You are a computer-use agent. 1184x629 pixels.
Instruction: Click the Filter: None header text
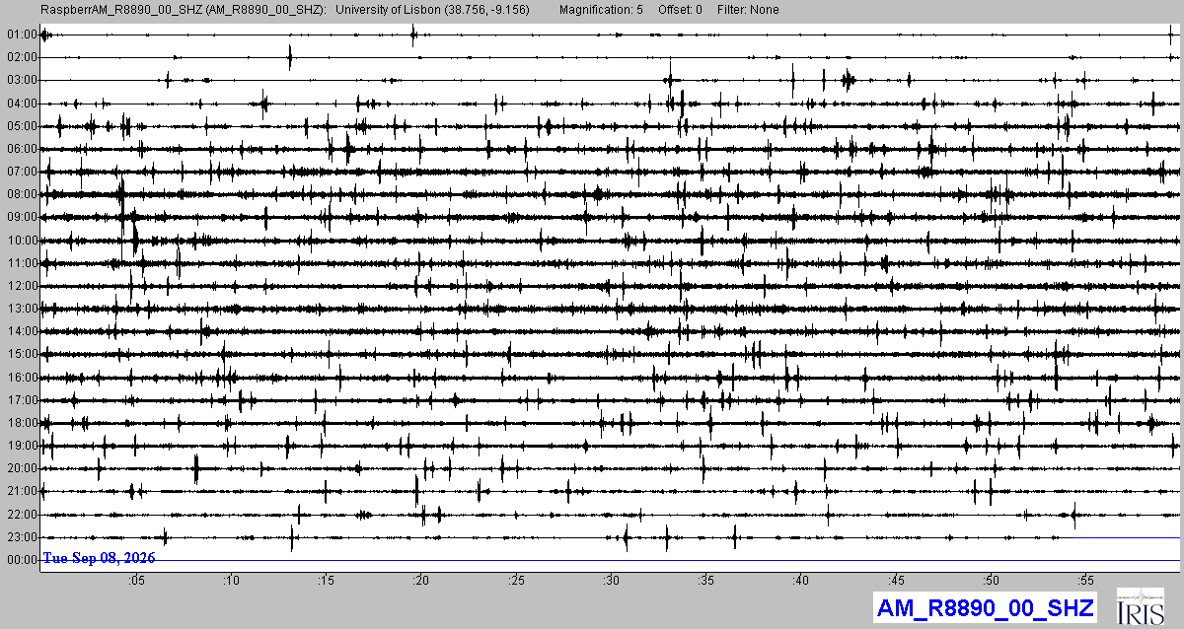point(747,10)
